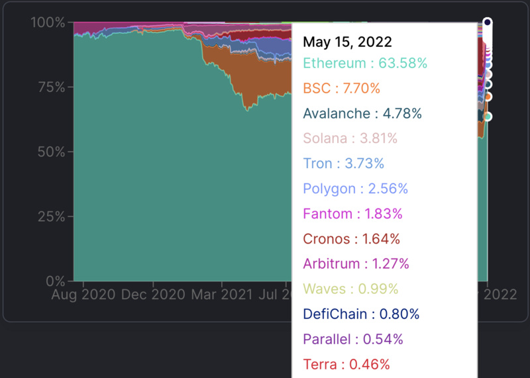Screen dimensions: 530x378
Task: Click the Solana 3.81% tooltip row
Action: (x=350, y=139)
